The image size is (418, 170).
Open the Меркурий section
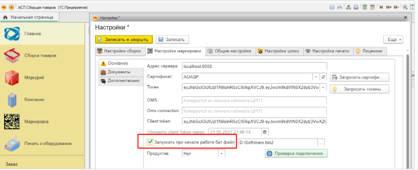pyautogui.click(x=42, y=77)
